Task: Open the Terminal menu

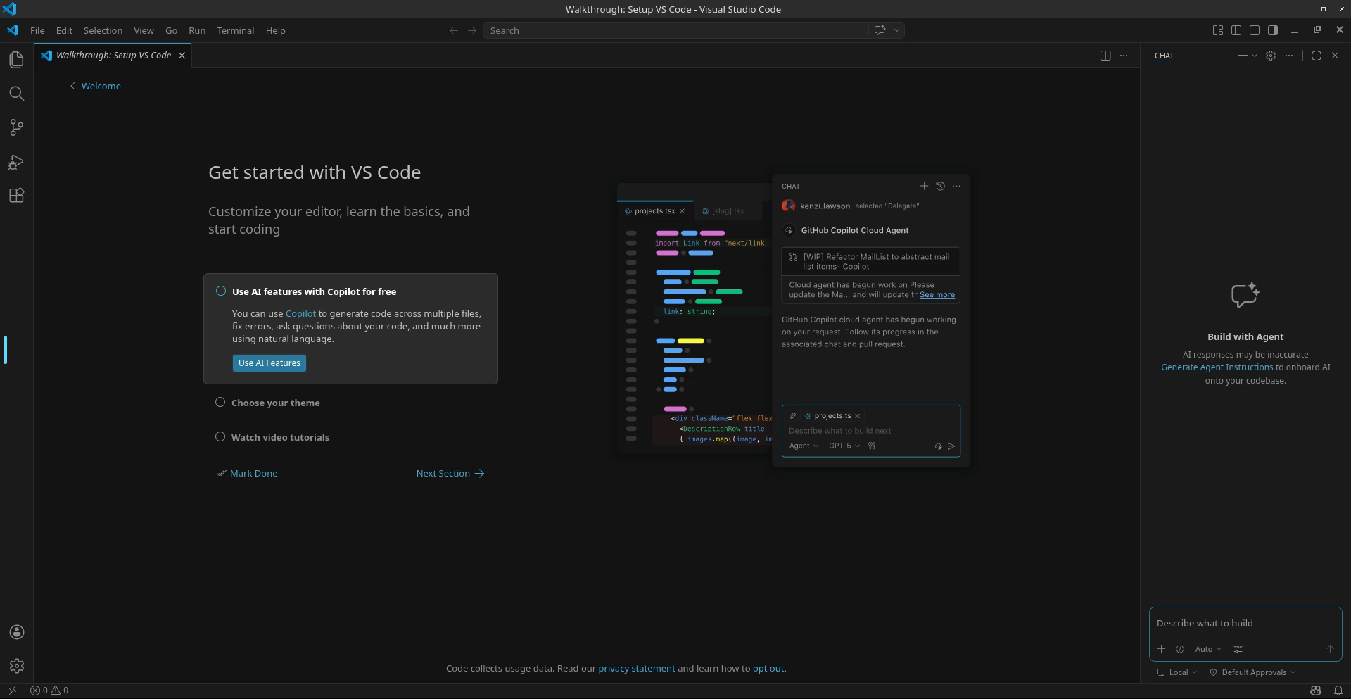Action: pos(235,30)
